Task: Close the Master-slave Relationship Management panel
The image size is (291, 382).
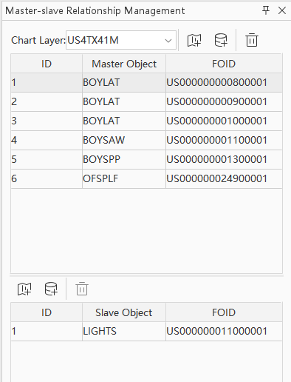Action: pos(282,10)
